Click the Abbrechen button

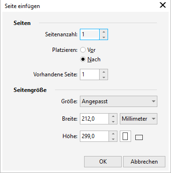point(144,162)
